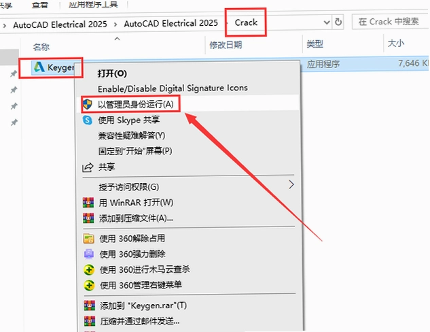This screenshot has height=332, width=430.
Task: Open the 查看 ribbon tab
Action: [x=40, y=5]
